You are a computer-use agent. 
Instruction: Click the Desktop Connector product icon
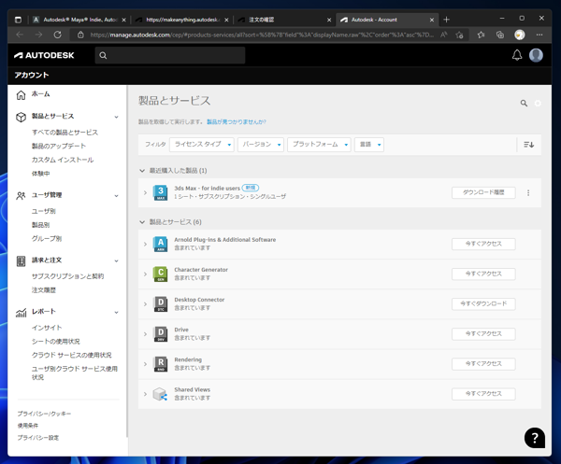coord(161,304)
